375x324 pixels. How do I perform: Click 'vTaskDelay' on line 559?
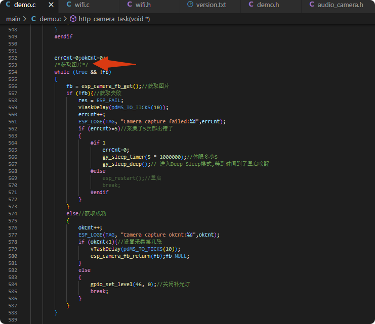[94, 108]
